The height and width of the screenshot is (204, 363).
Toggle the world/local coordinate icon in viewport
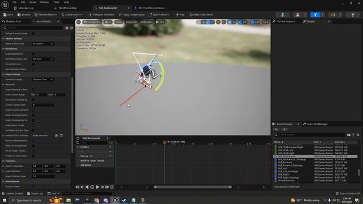(218, 22)
